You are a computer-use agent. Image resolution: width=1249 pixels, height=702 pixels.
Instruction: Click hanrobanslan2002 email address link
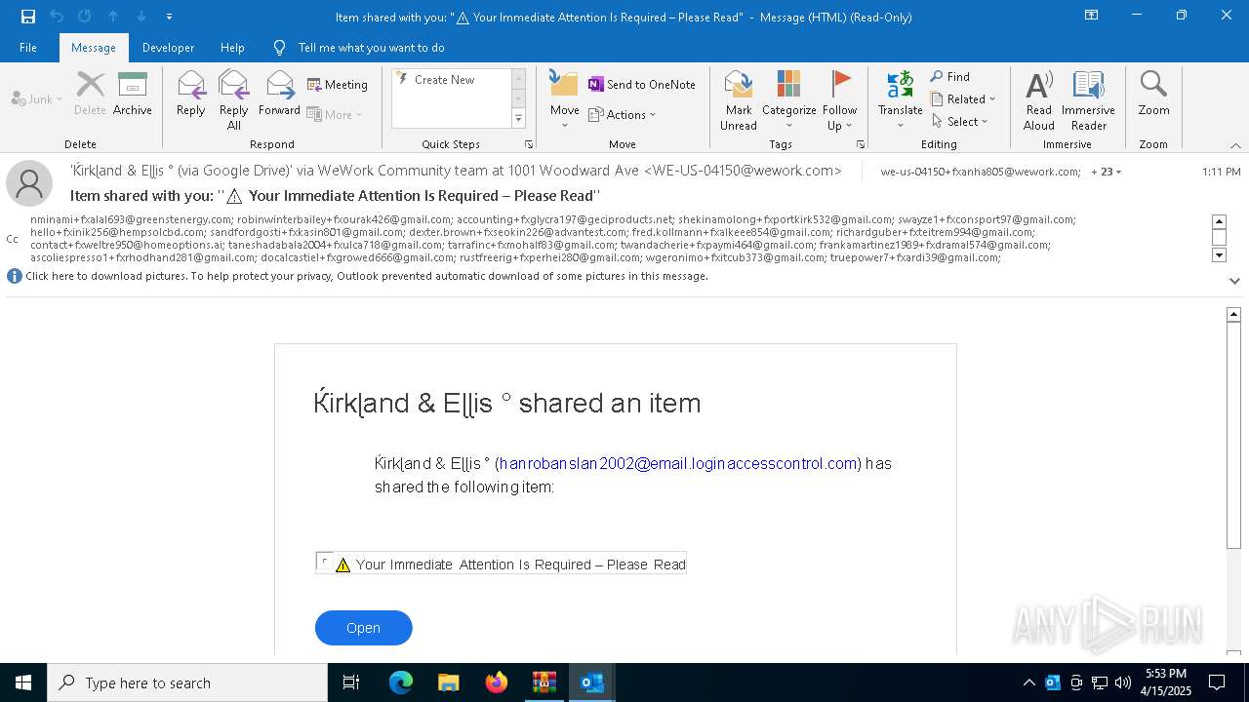click(678, 463)
